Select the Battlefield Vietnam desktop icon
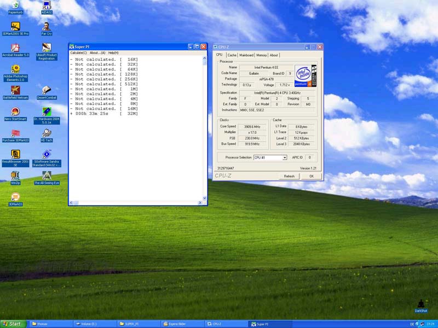 click(x=15, y=92)
